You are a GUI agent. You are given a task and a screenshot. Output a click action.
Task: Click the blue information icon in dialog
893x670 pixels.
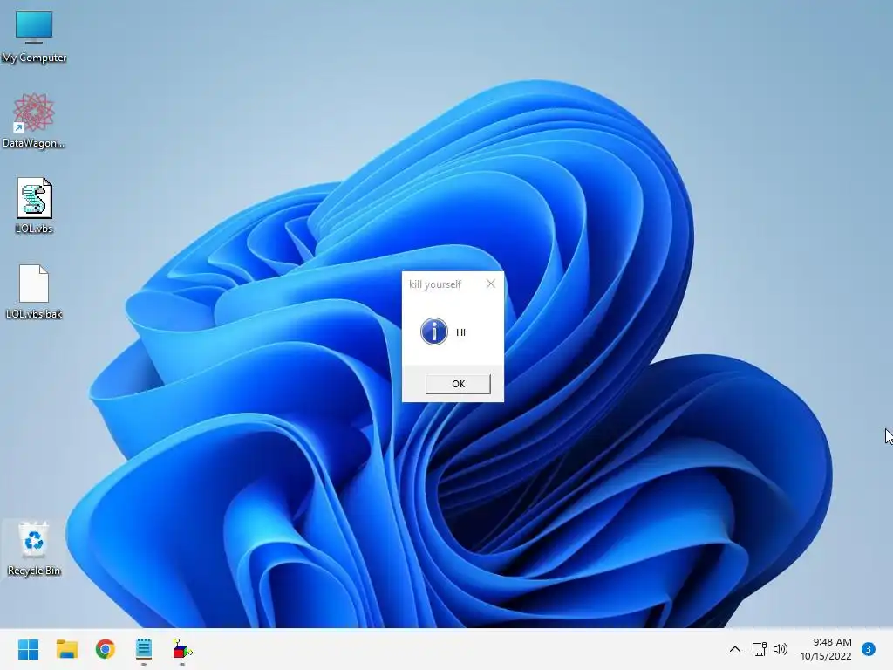point(434,332)
